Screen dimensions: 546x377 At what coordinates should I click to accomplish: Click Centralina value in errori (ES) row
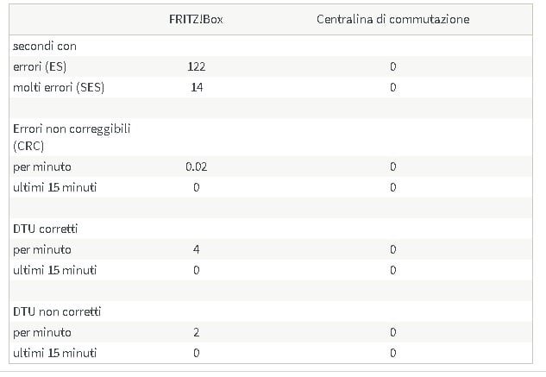392,66
